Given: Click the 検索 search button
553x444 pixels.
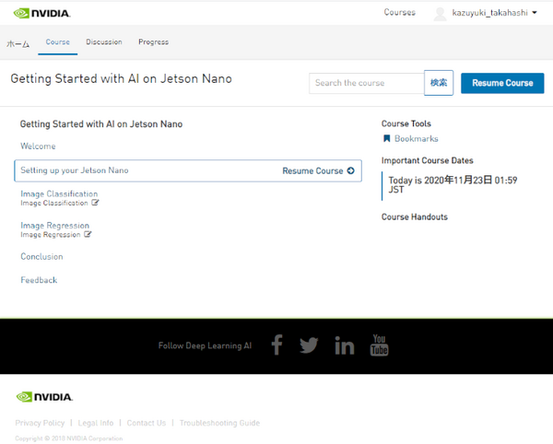Looking at the screenshot, I should click(x=439, y=83).
